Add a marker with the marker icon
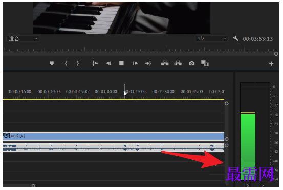The image size is (283, 190). point(52,63)
